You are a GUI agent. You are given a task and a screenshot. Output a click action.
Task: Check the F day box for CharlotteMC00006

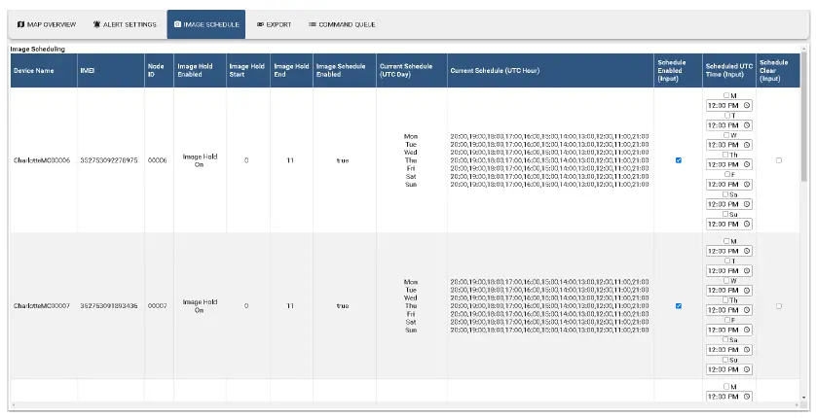pyautogui.click(x=727, y=174)
